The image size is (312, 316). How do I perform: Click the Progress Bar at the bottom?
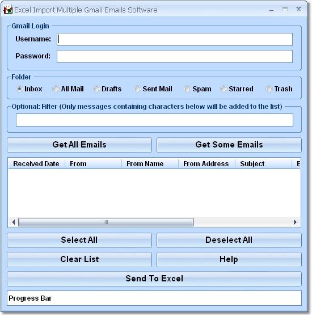click(x=154, y=298)
